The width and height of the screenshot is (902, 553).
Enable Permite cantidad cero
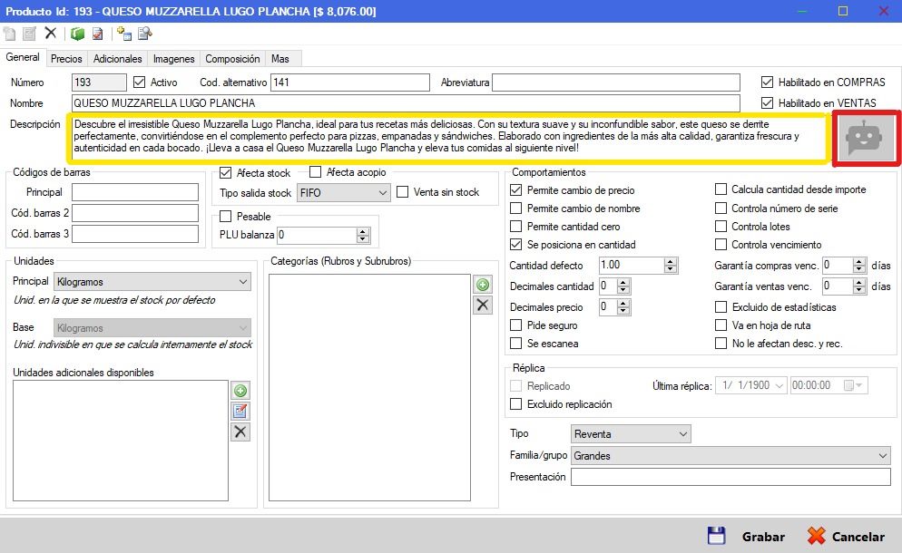[516, 227]
